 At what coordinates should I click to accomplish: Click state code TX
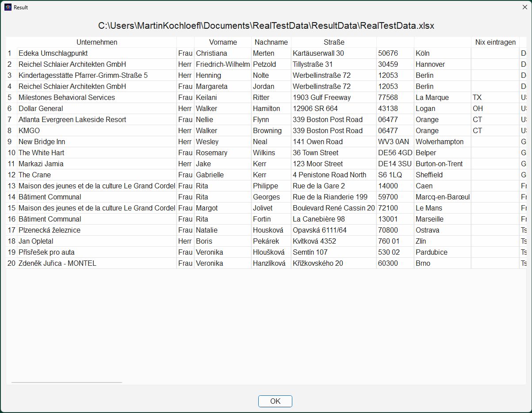coord(495,97)
